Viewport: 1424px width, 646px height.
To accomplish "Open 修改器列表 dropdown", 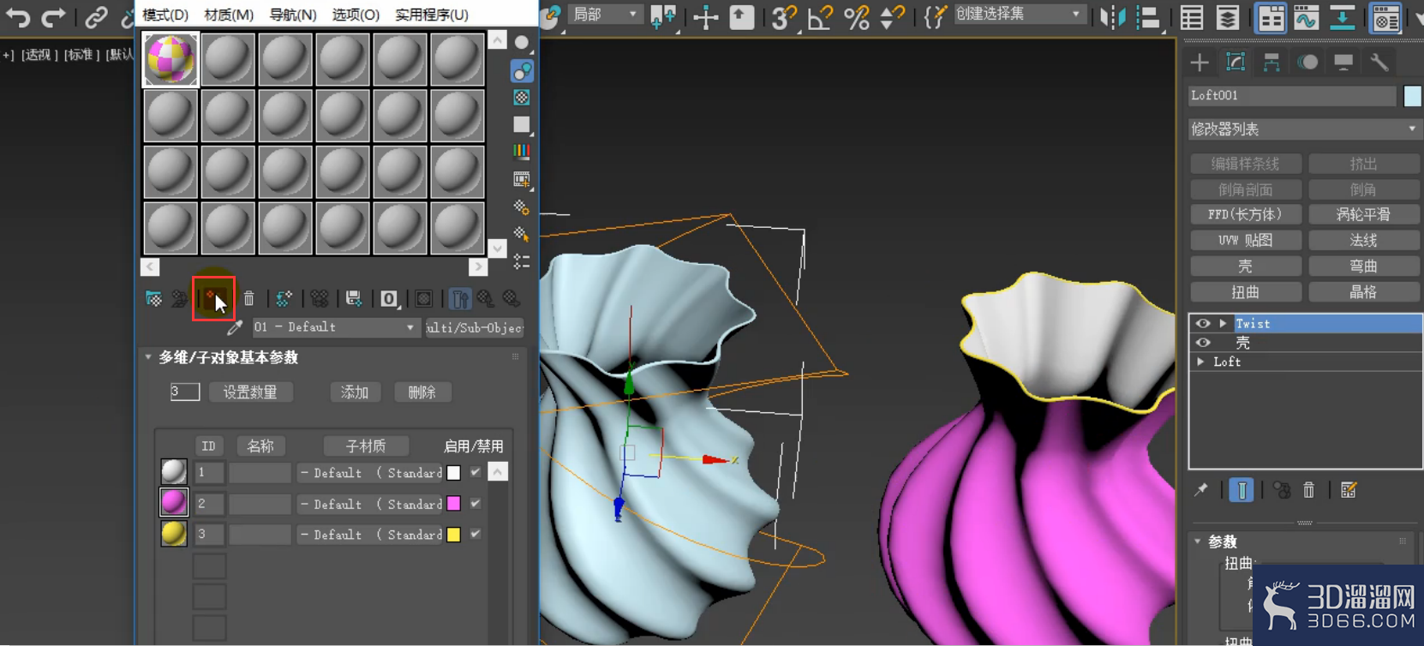I will 1305,129.
